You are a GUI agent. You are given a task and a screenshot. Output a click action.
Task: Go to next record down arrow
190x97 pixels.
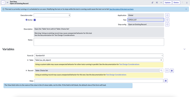(187, 2)
